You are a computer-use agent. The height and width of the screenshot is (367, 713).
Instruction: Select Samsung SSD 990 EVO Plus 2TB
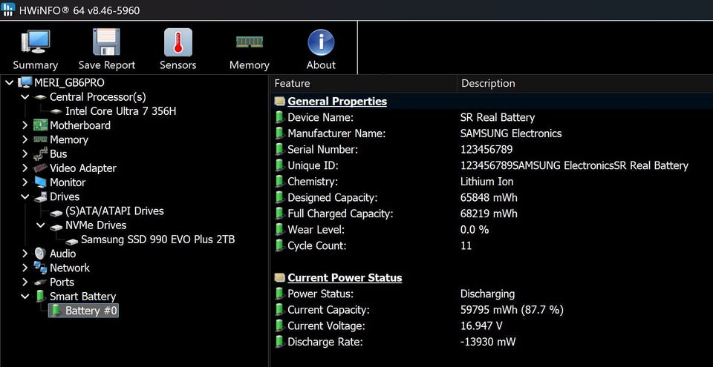click(157, 239)
